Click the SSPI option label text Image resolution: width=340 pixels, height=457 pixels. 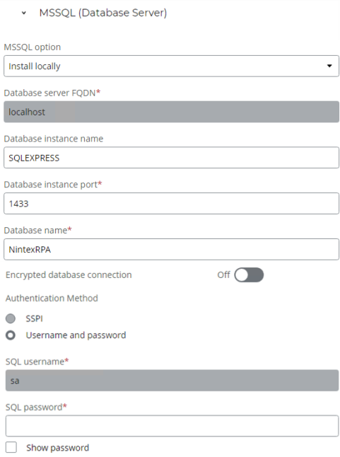(x=35, y=318)
